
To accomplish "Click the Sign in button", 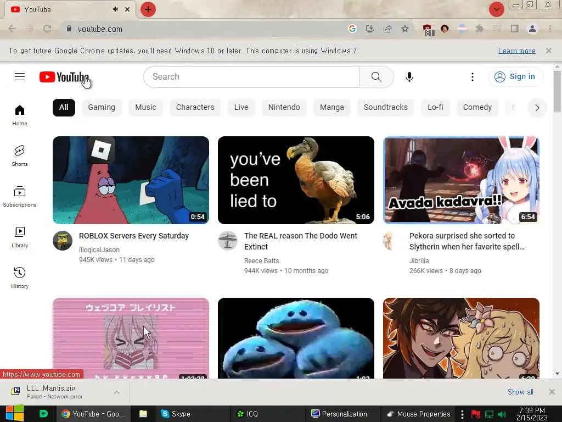I will pyautogui.click(x=515, y=77).
